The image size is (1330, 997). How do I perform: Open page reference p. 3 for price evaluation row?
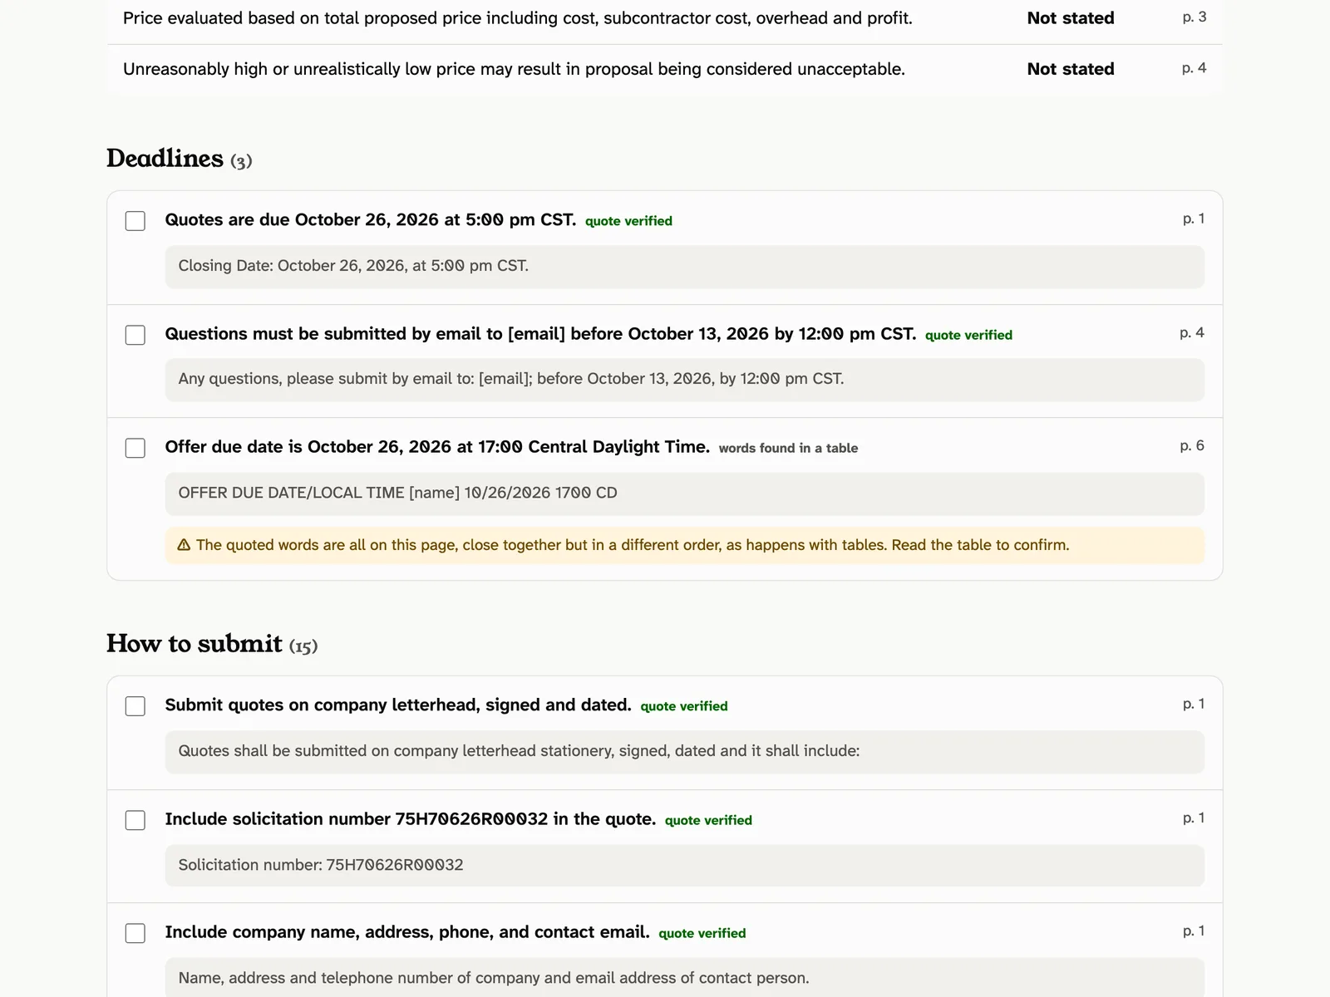[x=1195, y=17]
